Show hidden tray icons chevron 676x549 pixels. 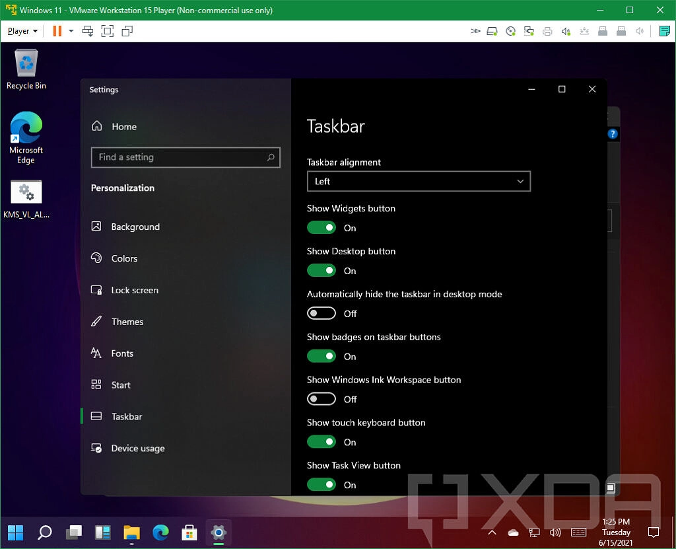(492, 532)
